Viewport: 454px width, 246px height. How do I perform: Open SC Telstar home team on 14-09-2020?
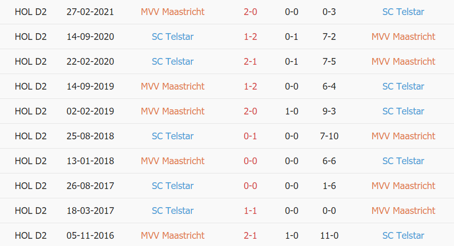173,37
